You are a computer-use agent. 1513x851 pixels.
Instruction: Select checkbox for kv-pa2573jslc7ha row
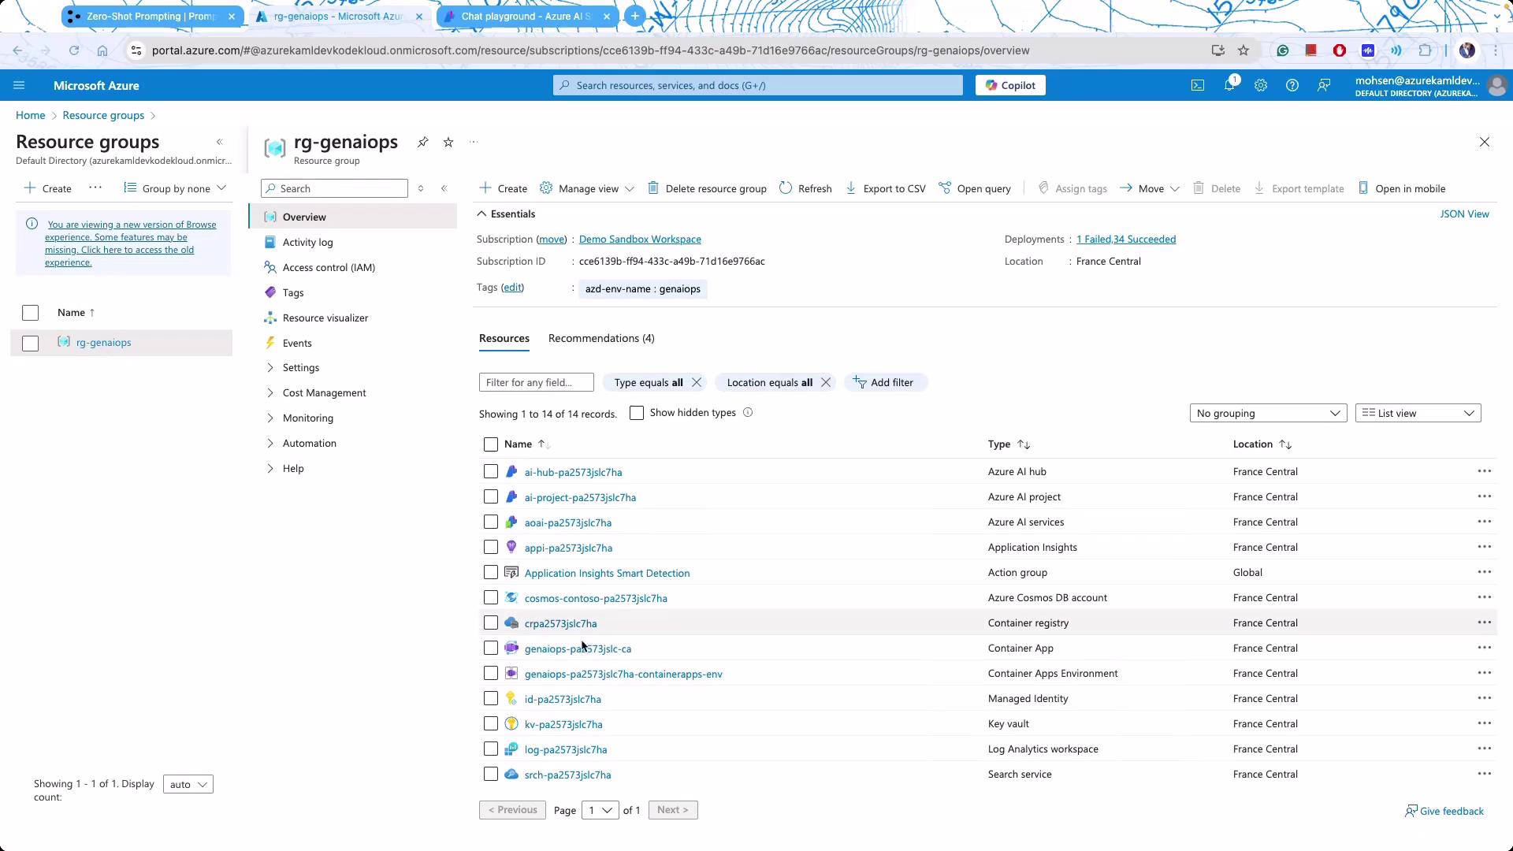click(491, 724)
